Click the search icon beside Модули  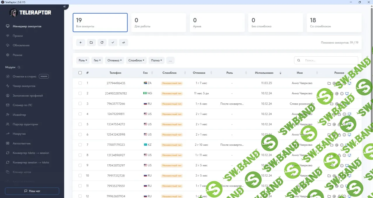click(19, 67)
